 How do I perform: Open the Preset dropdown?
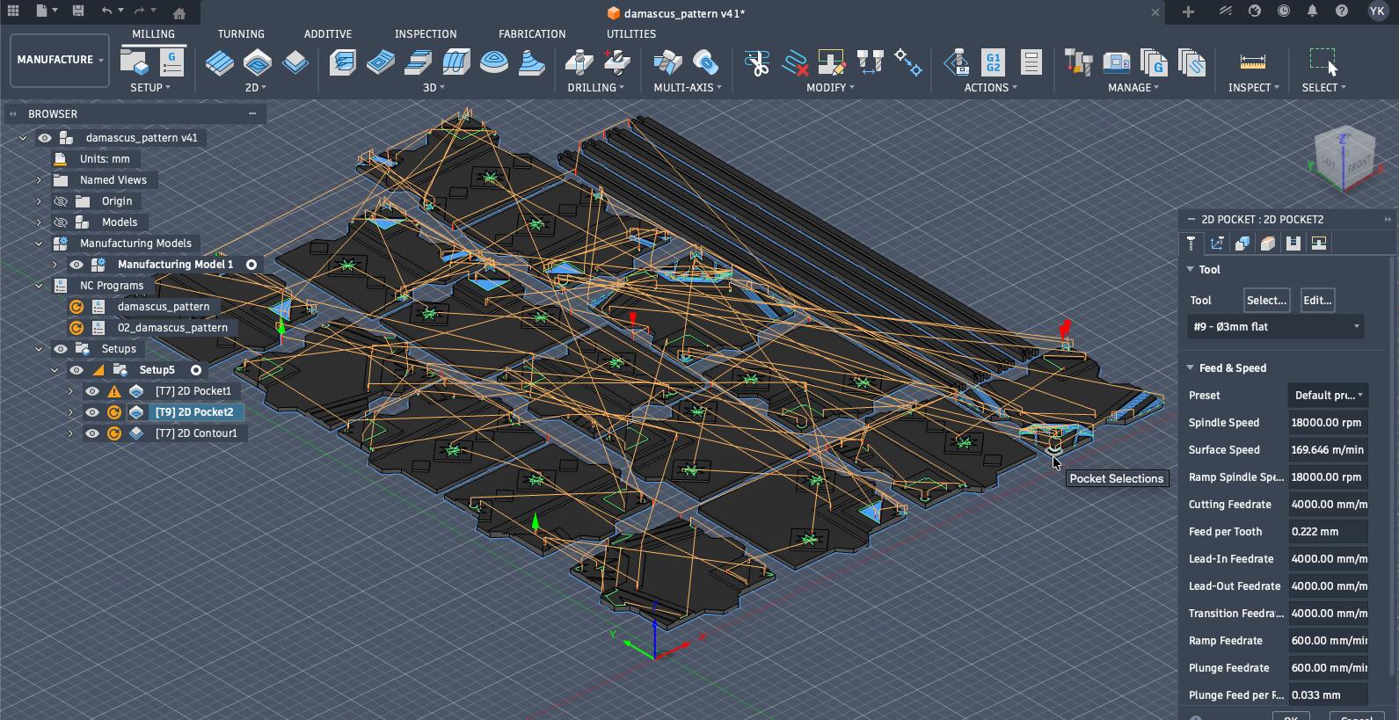tap(1327, 396)
